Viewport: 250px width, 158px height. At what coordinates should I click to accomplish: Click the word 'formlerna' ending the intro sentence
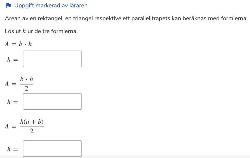(235, 19)
